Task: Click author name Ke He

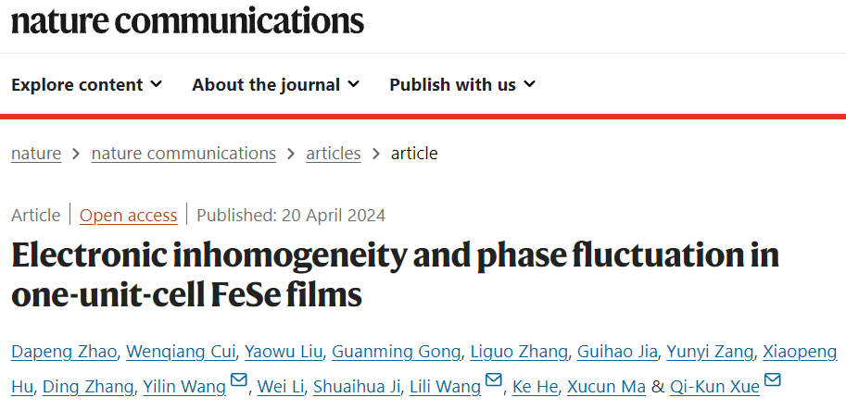Action: click(535, 387)
